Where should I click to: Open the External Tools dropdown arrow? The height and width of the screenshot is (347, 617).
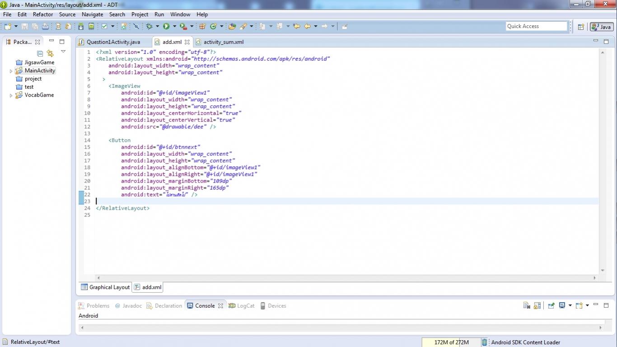click(192, 26)
